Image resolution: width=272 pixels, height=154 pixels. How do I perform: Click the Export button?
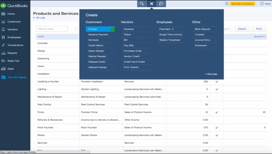click(x=242, y=29)
